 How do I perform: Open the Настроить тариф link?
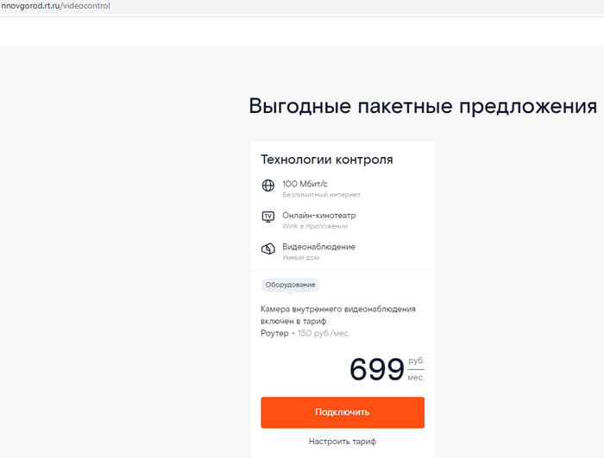point(343,442)
